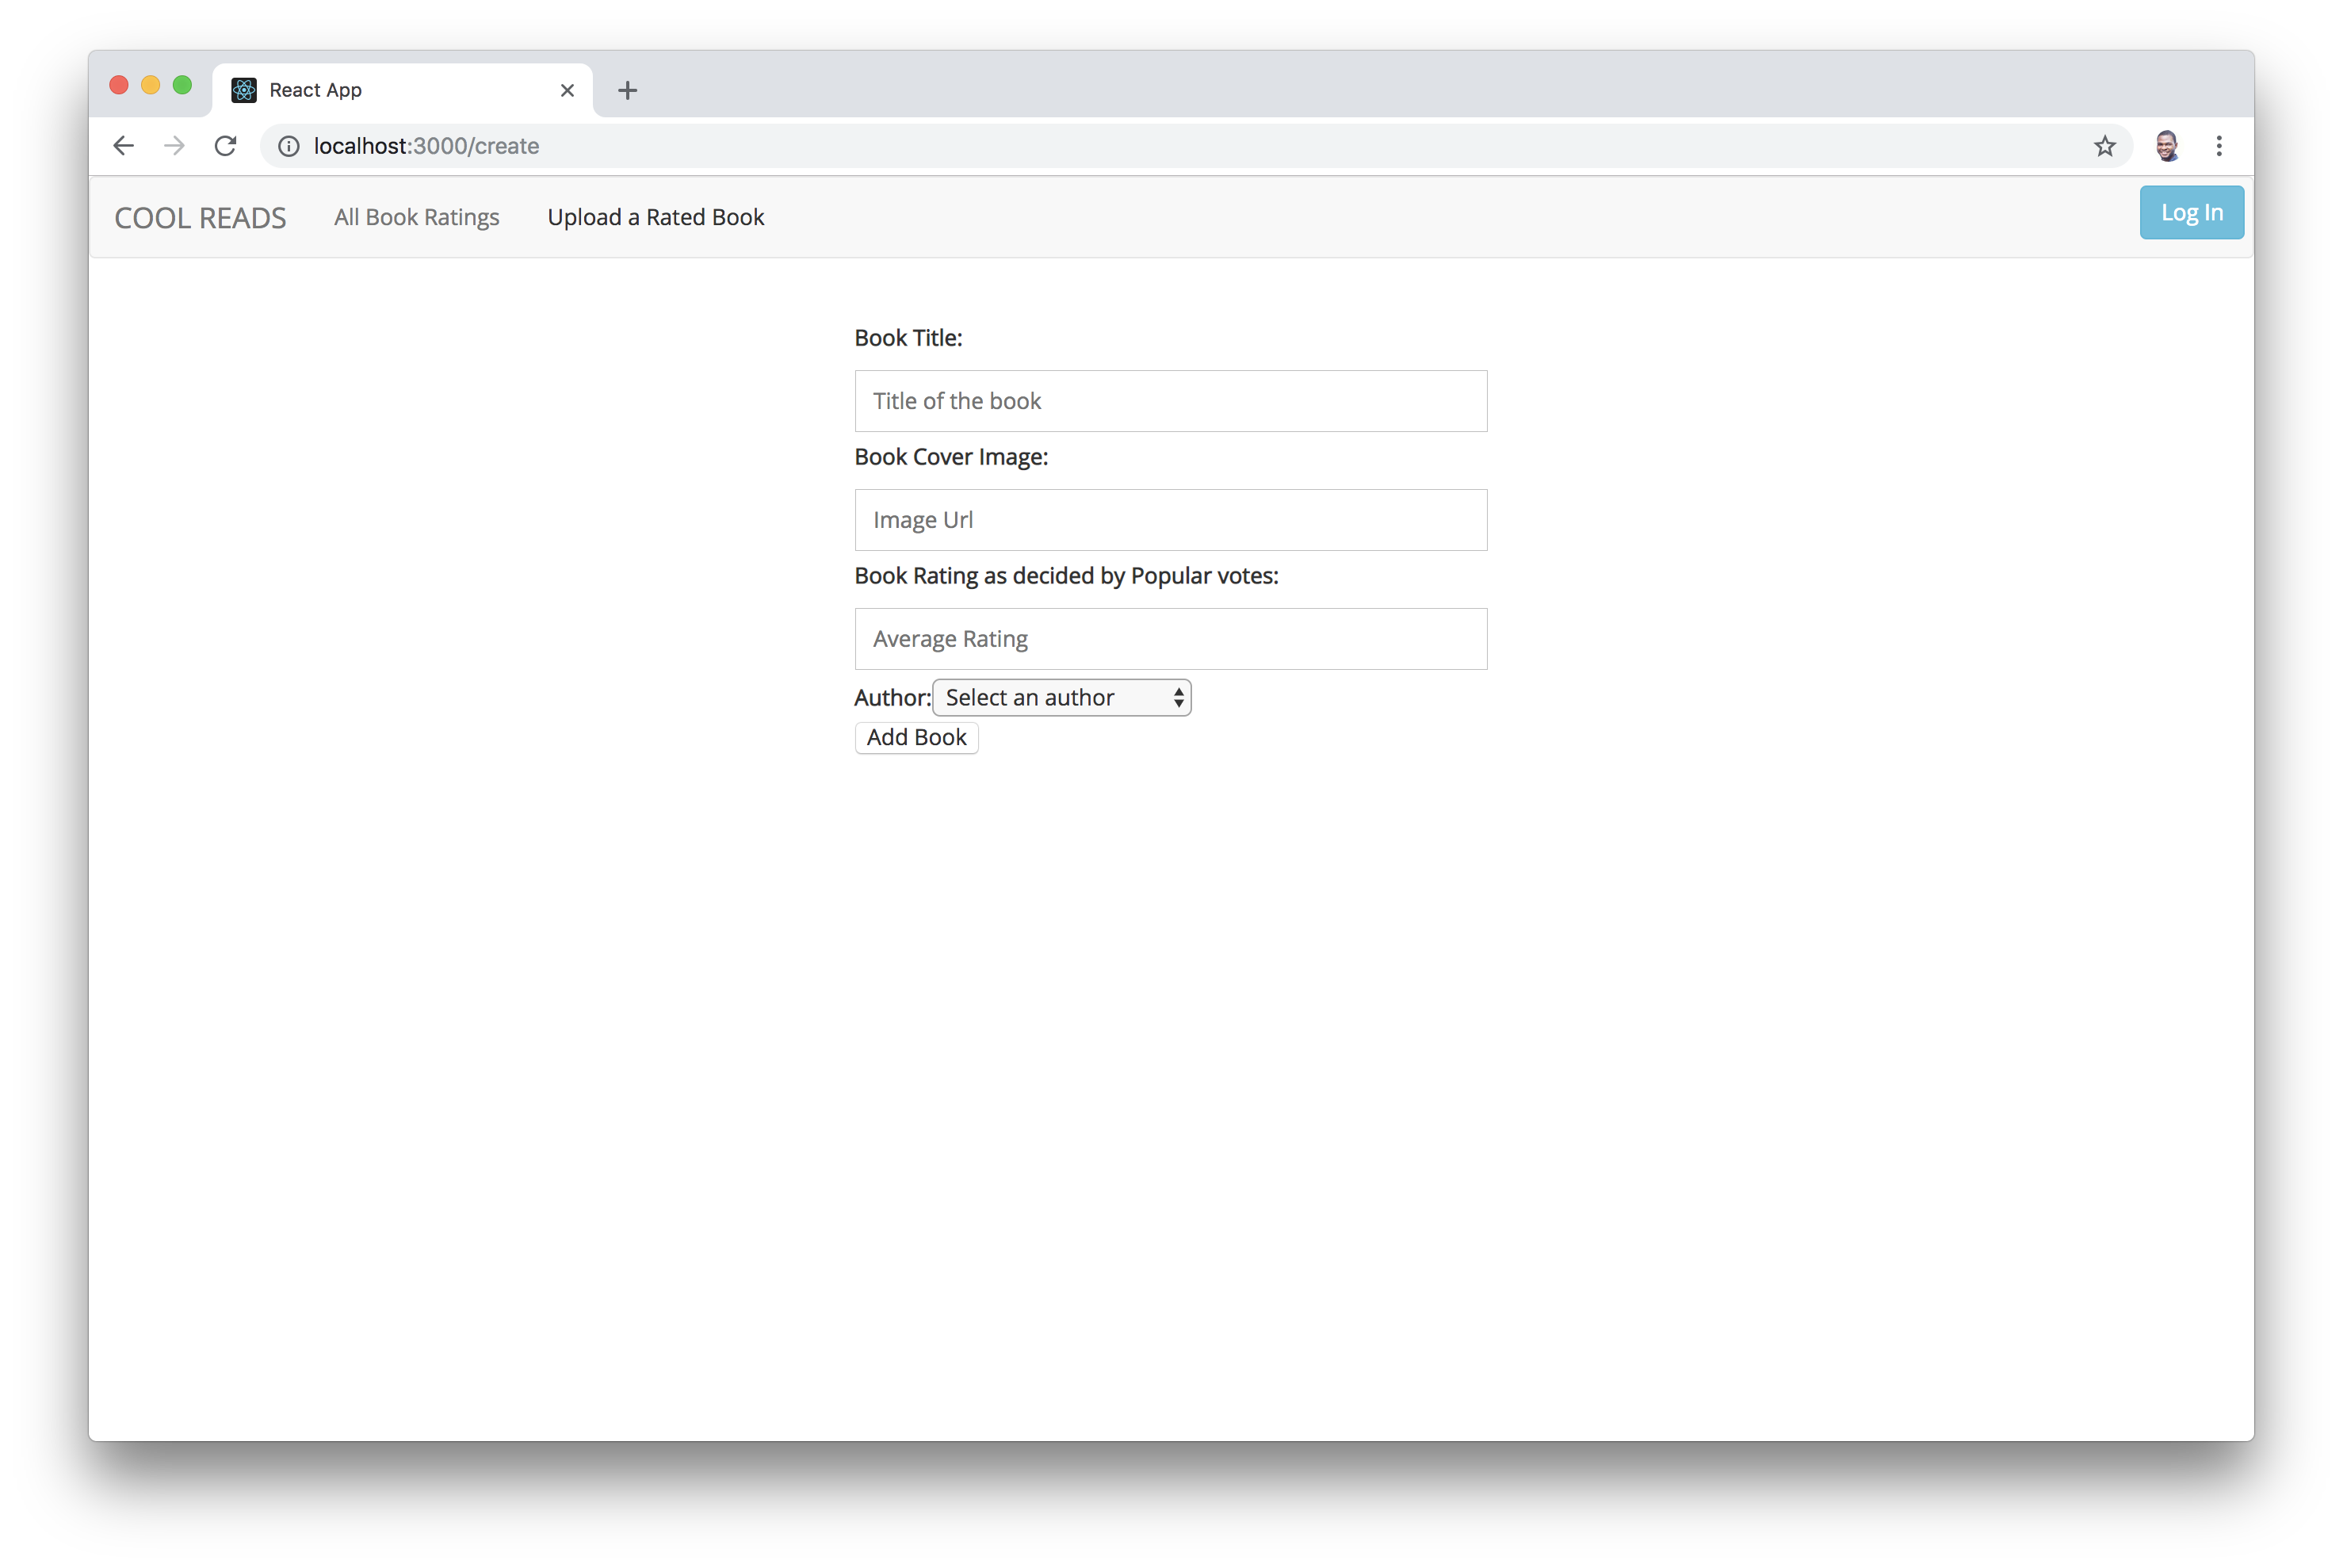The height and width of the screenshot is (1568, 2343).
Task: Click the COOL READS brand link
Action: (x=200, y=218)
